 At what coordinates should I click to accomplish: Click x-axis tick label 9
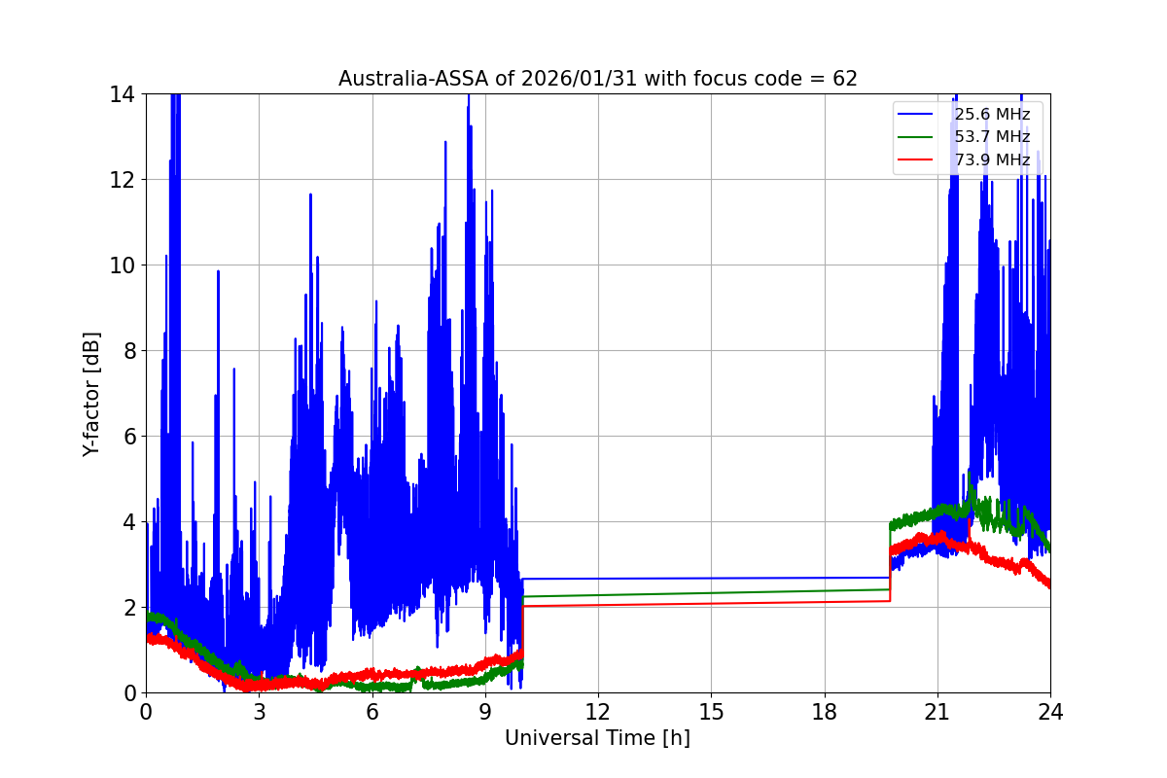485,712
